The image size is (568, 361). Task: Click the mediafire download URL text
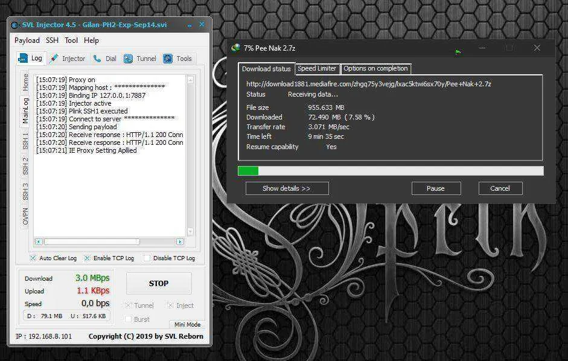click(x=368, y=84)
